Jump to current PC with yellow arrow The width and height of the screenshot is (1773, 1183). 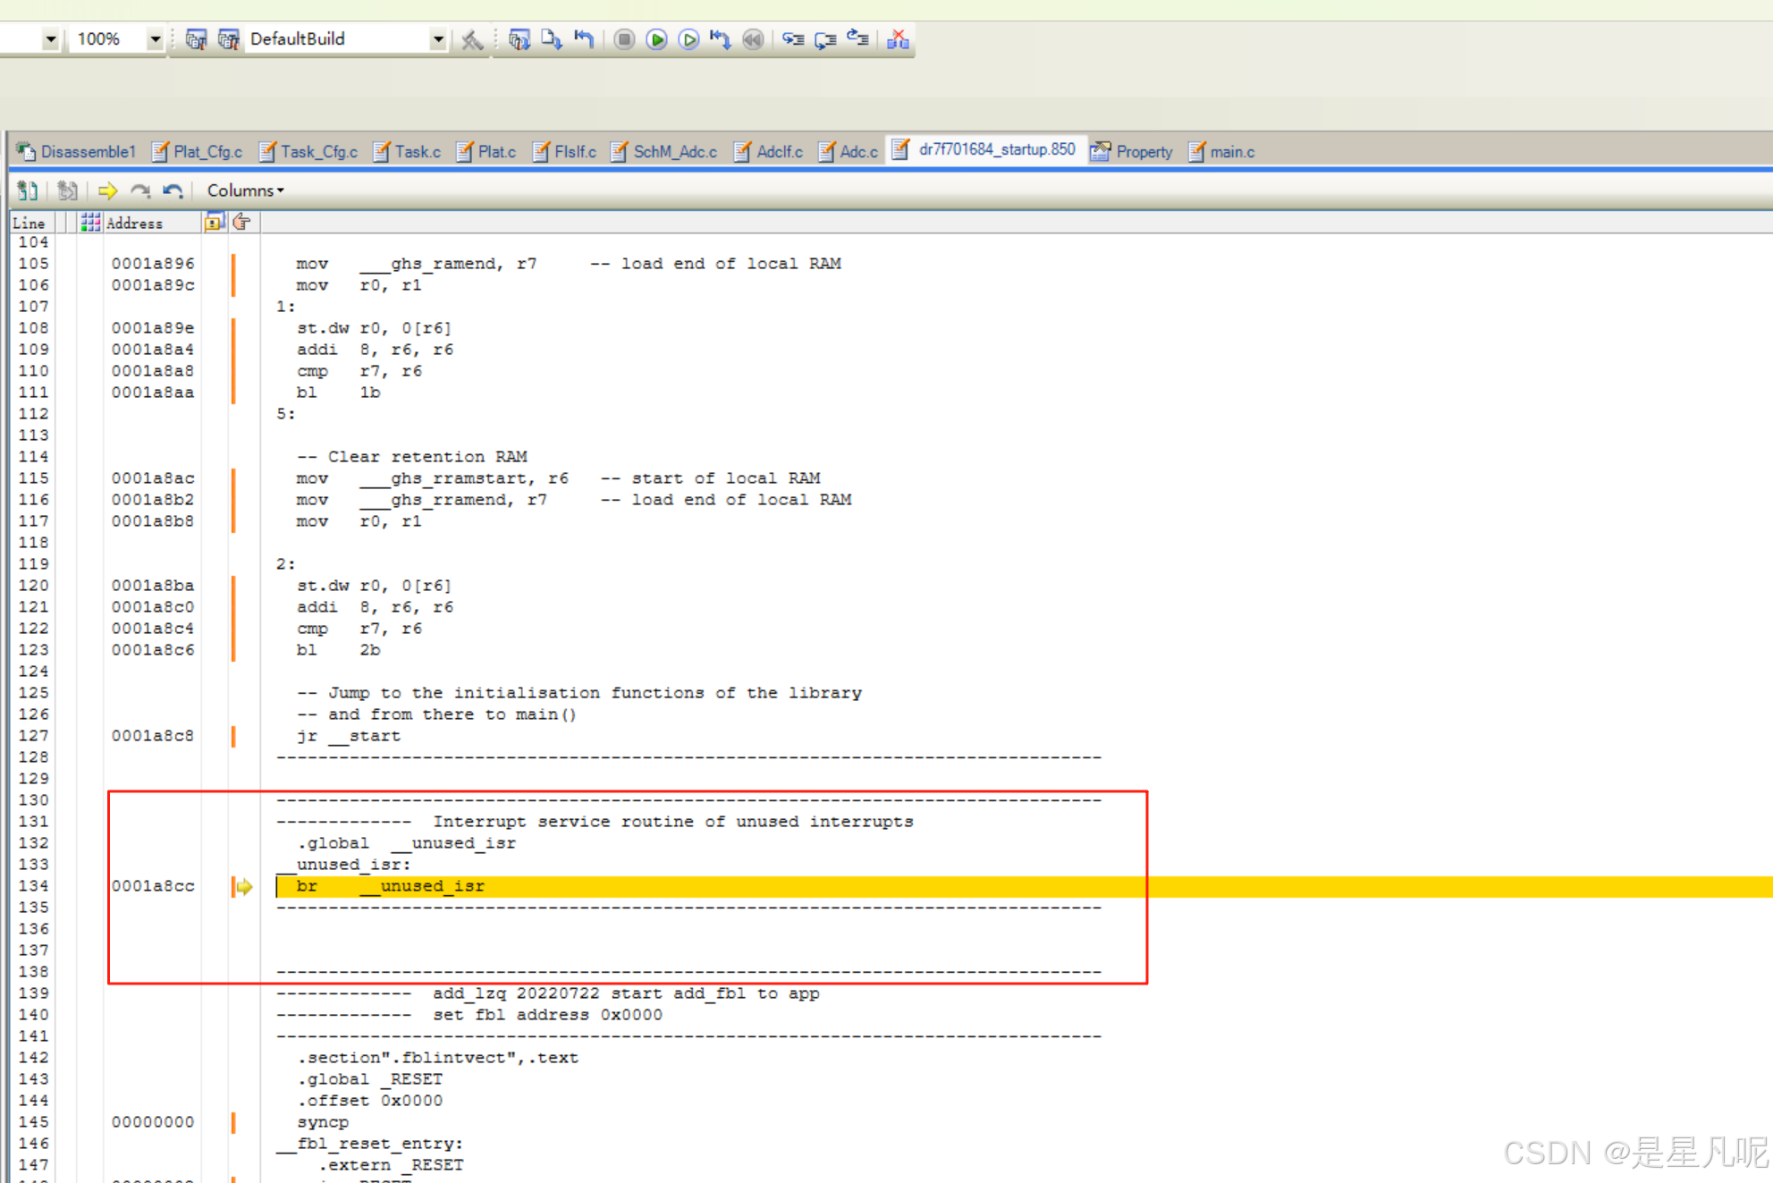tap(107, 190)
